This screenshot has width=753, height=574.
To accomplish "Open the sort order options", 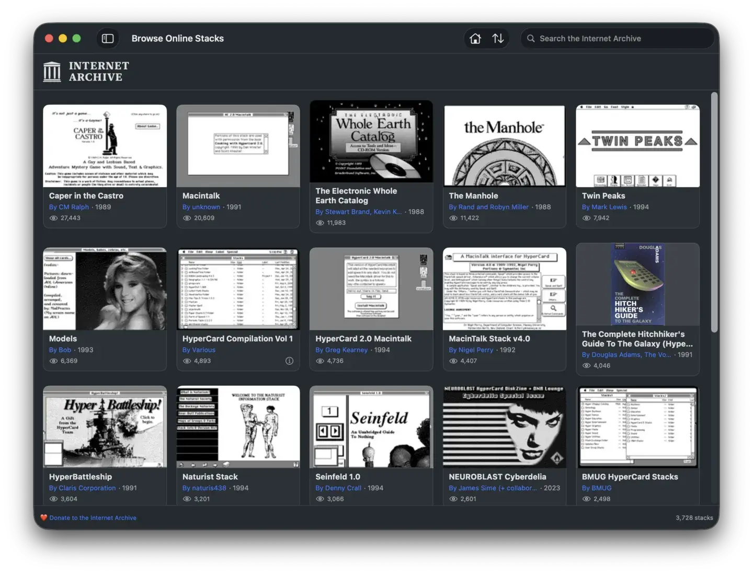I will point(498,39).
